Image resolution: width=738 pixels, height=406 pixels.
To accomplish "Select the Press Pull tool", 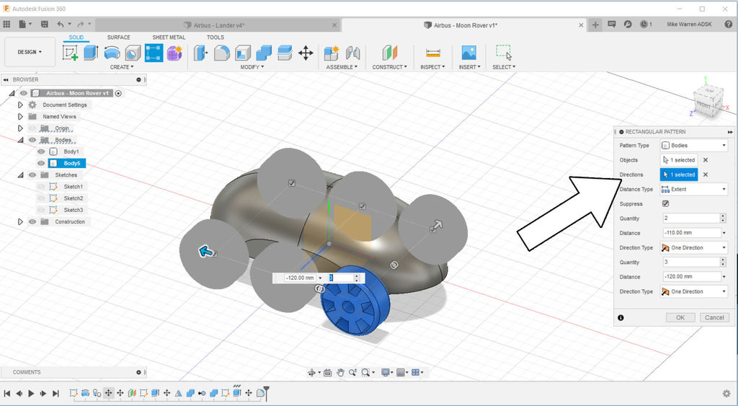I will 200,53.
